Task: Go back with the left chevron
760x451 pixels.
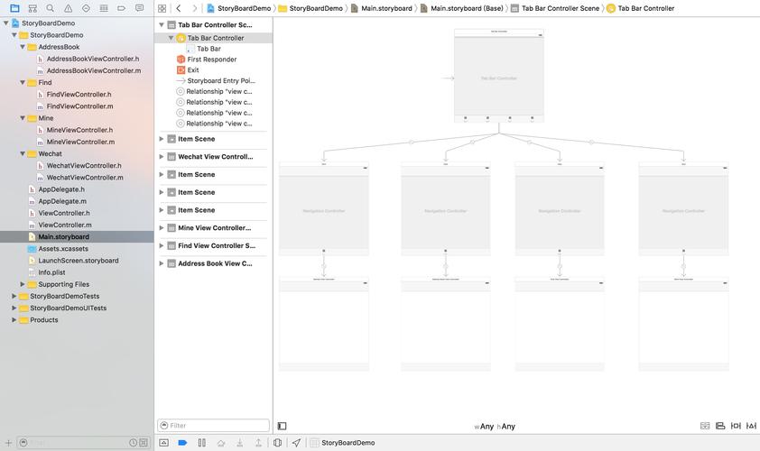Action: point(179,8)
